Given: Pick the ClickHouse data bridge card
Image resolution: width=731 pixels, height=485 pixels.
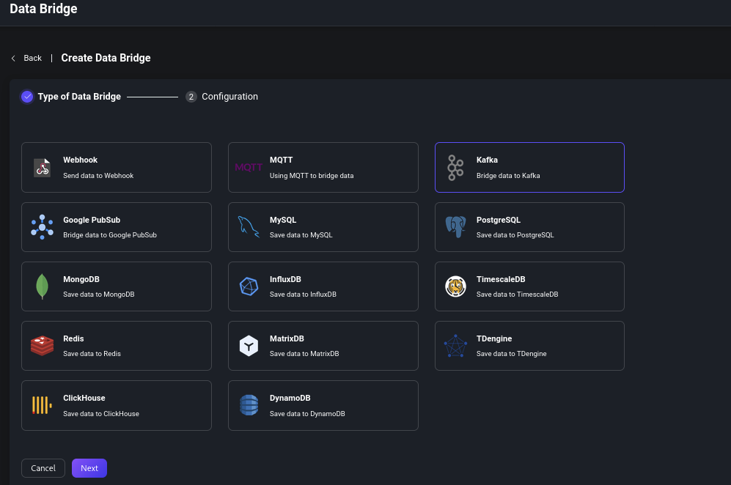Looking at the screenshot, I should (116, 405).
